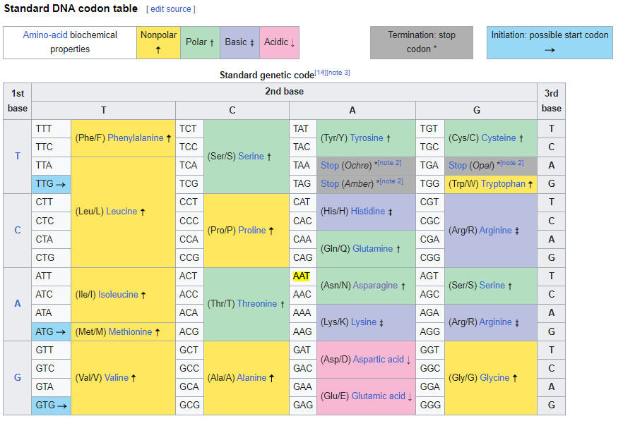Select the highlighted AAT codon cell

[x=303, y=276]
